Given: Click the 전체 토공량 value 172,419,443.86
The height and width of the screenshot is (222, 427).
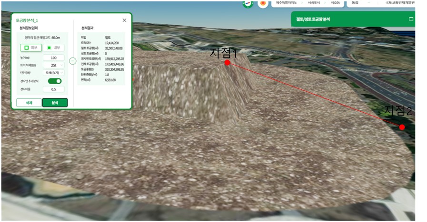Looking at the screenshot, I should 114,64.
